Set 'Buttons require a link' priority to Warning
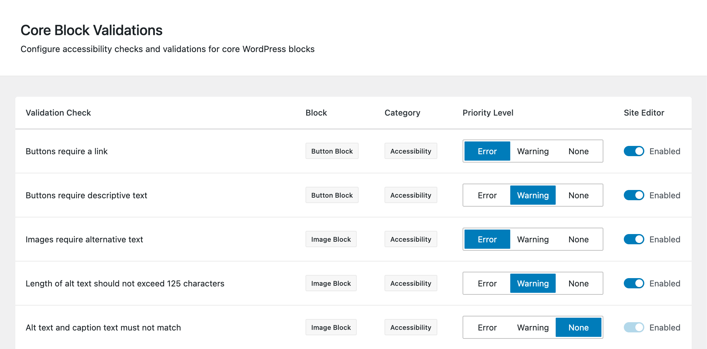The image size is (707, 349). [x=533, y=151]
